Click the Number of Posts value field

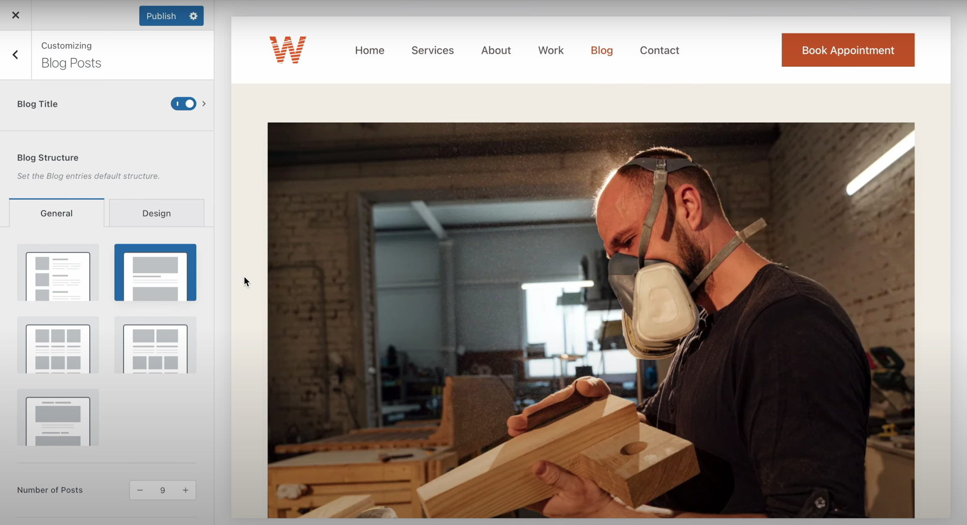[x=163, y=490]
